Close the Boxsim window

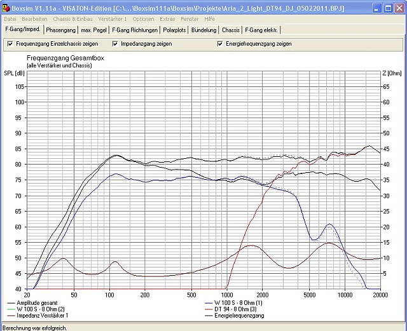tap(399, 8)
